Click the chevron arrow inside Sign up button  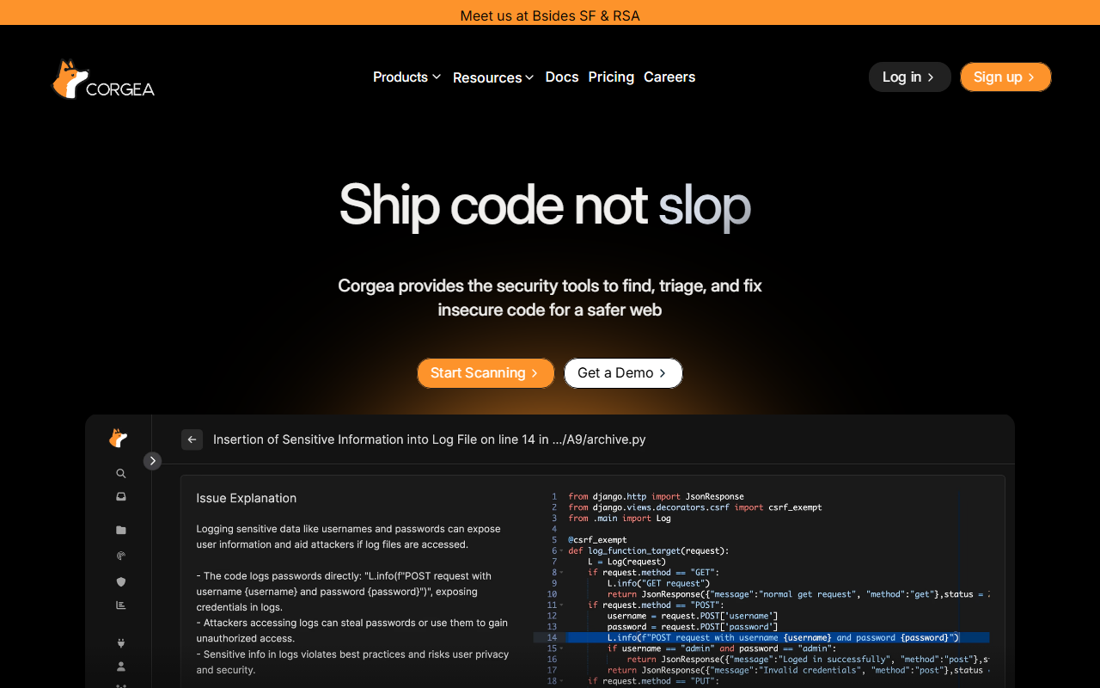pyautogui.click(x=1031, y=77)
